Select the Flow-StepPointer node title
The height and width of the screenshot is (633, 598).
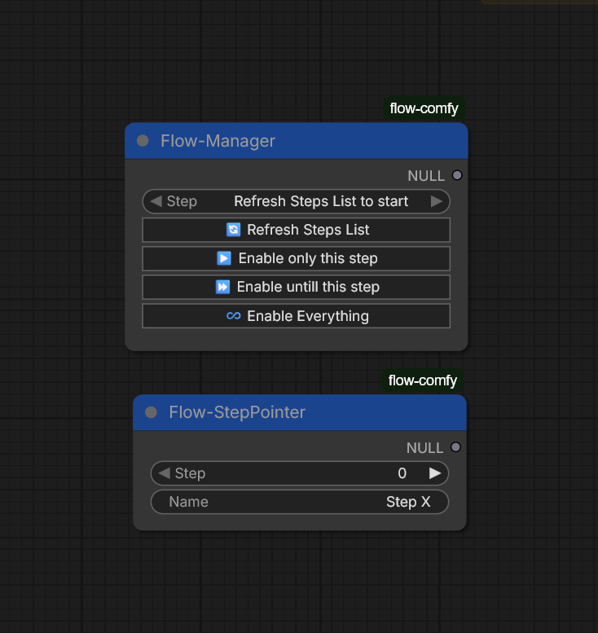(x=237, y=412)
